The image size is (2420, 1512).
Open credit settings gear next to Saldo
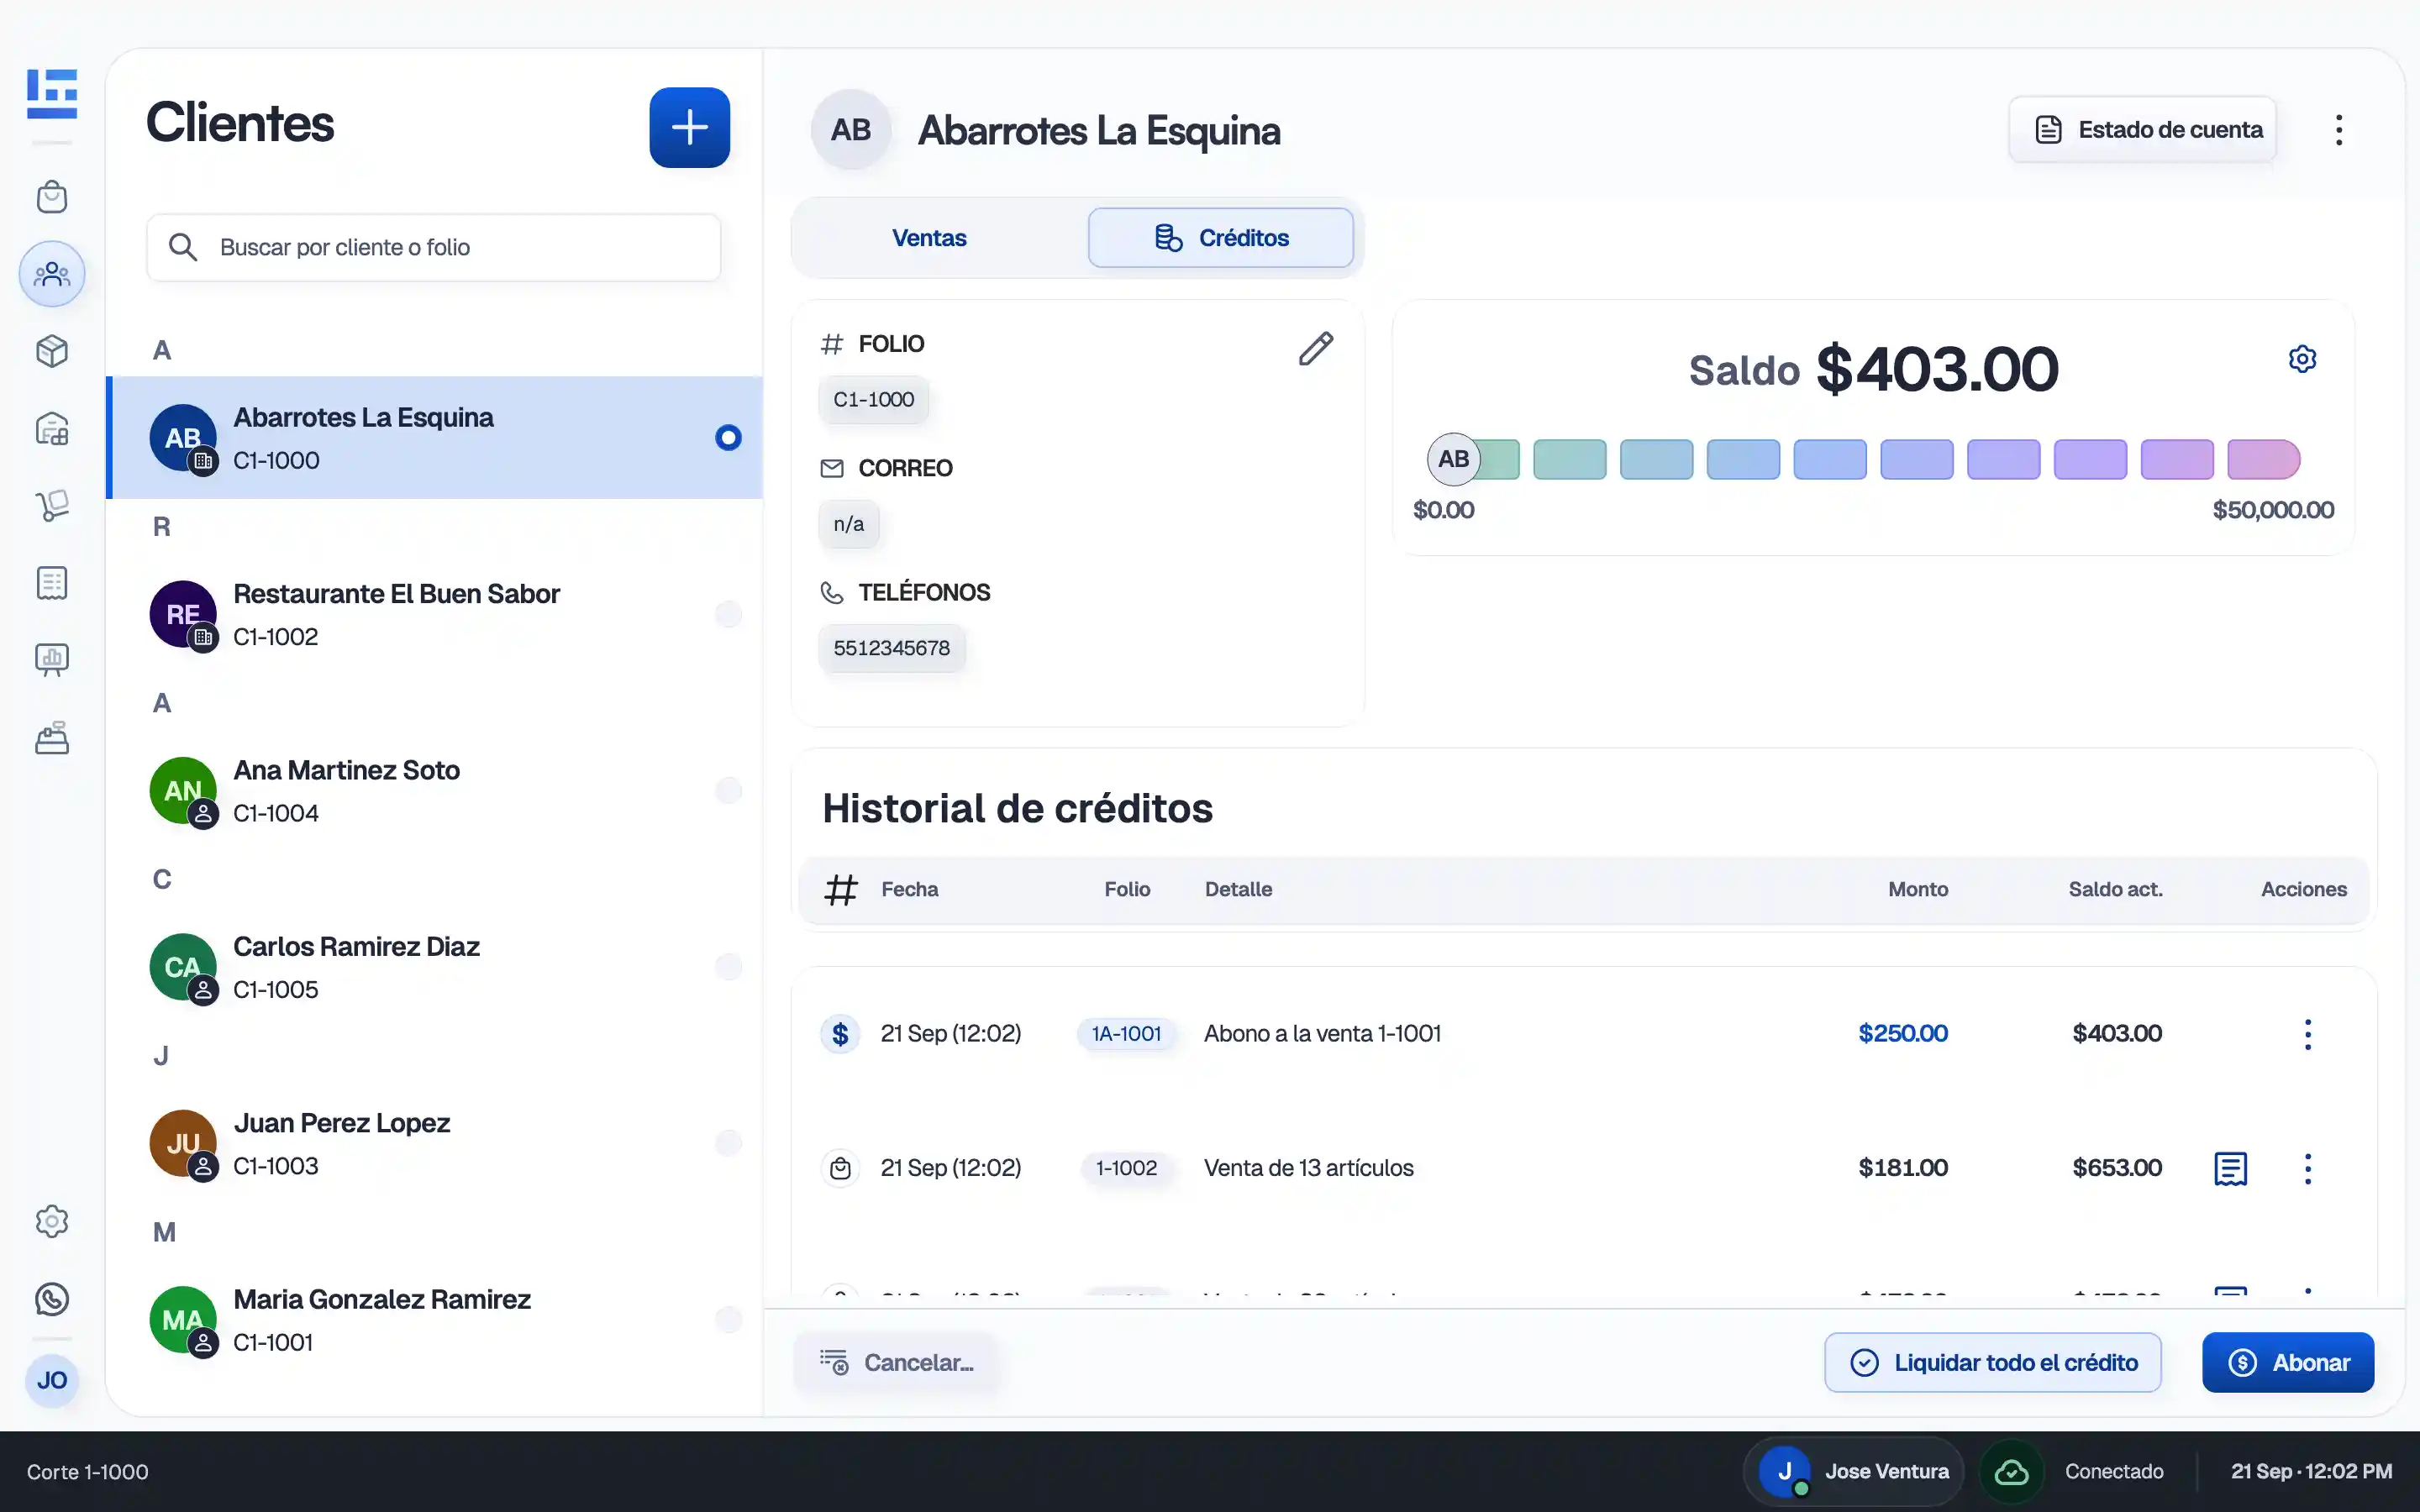[x=2303, y=359]
